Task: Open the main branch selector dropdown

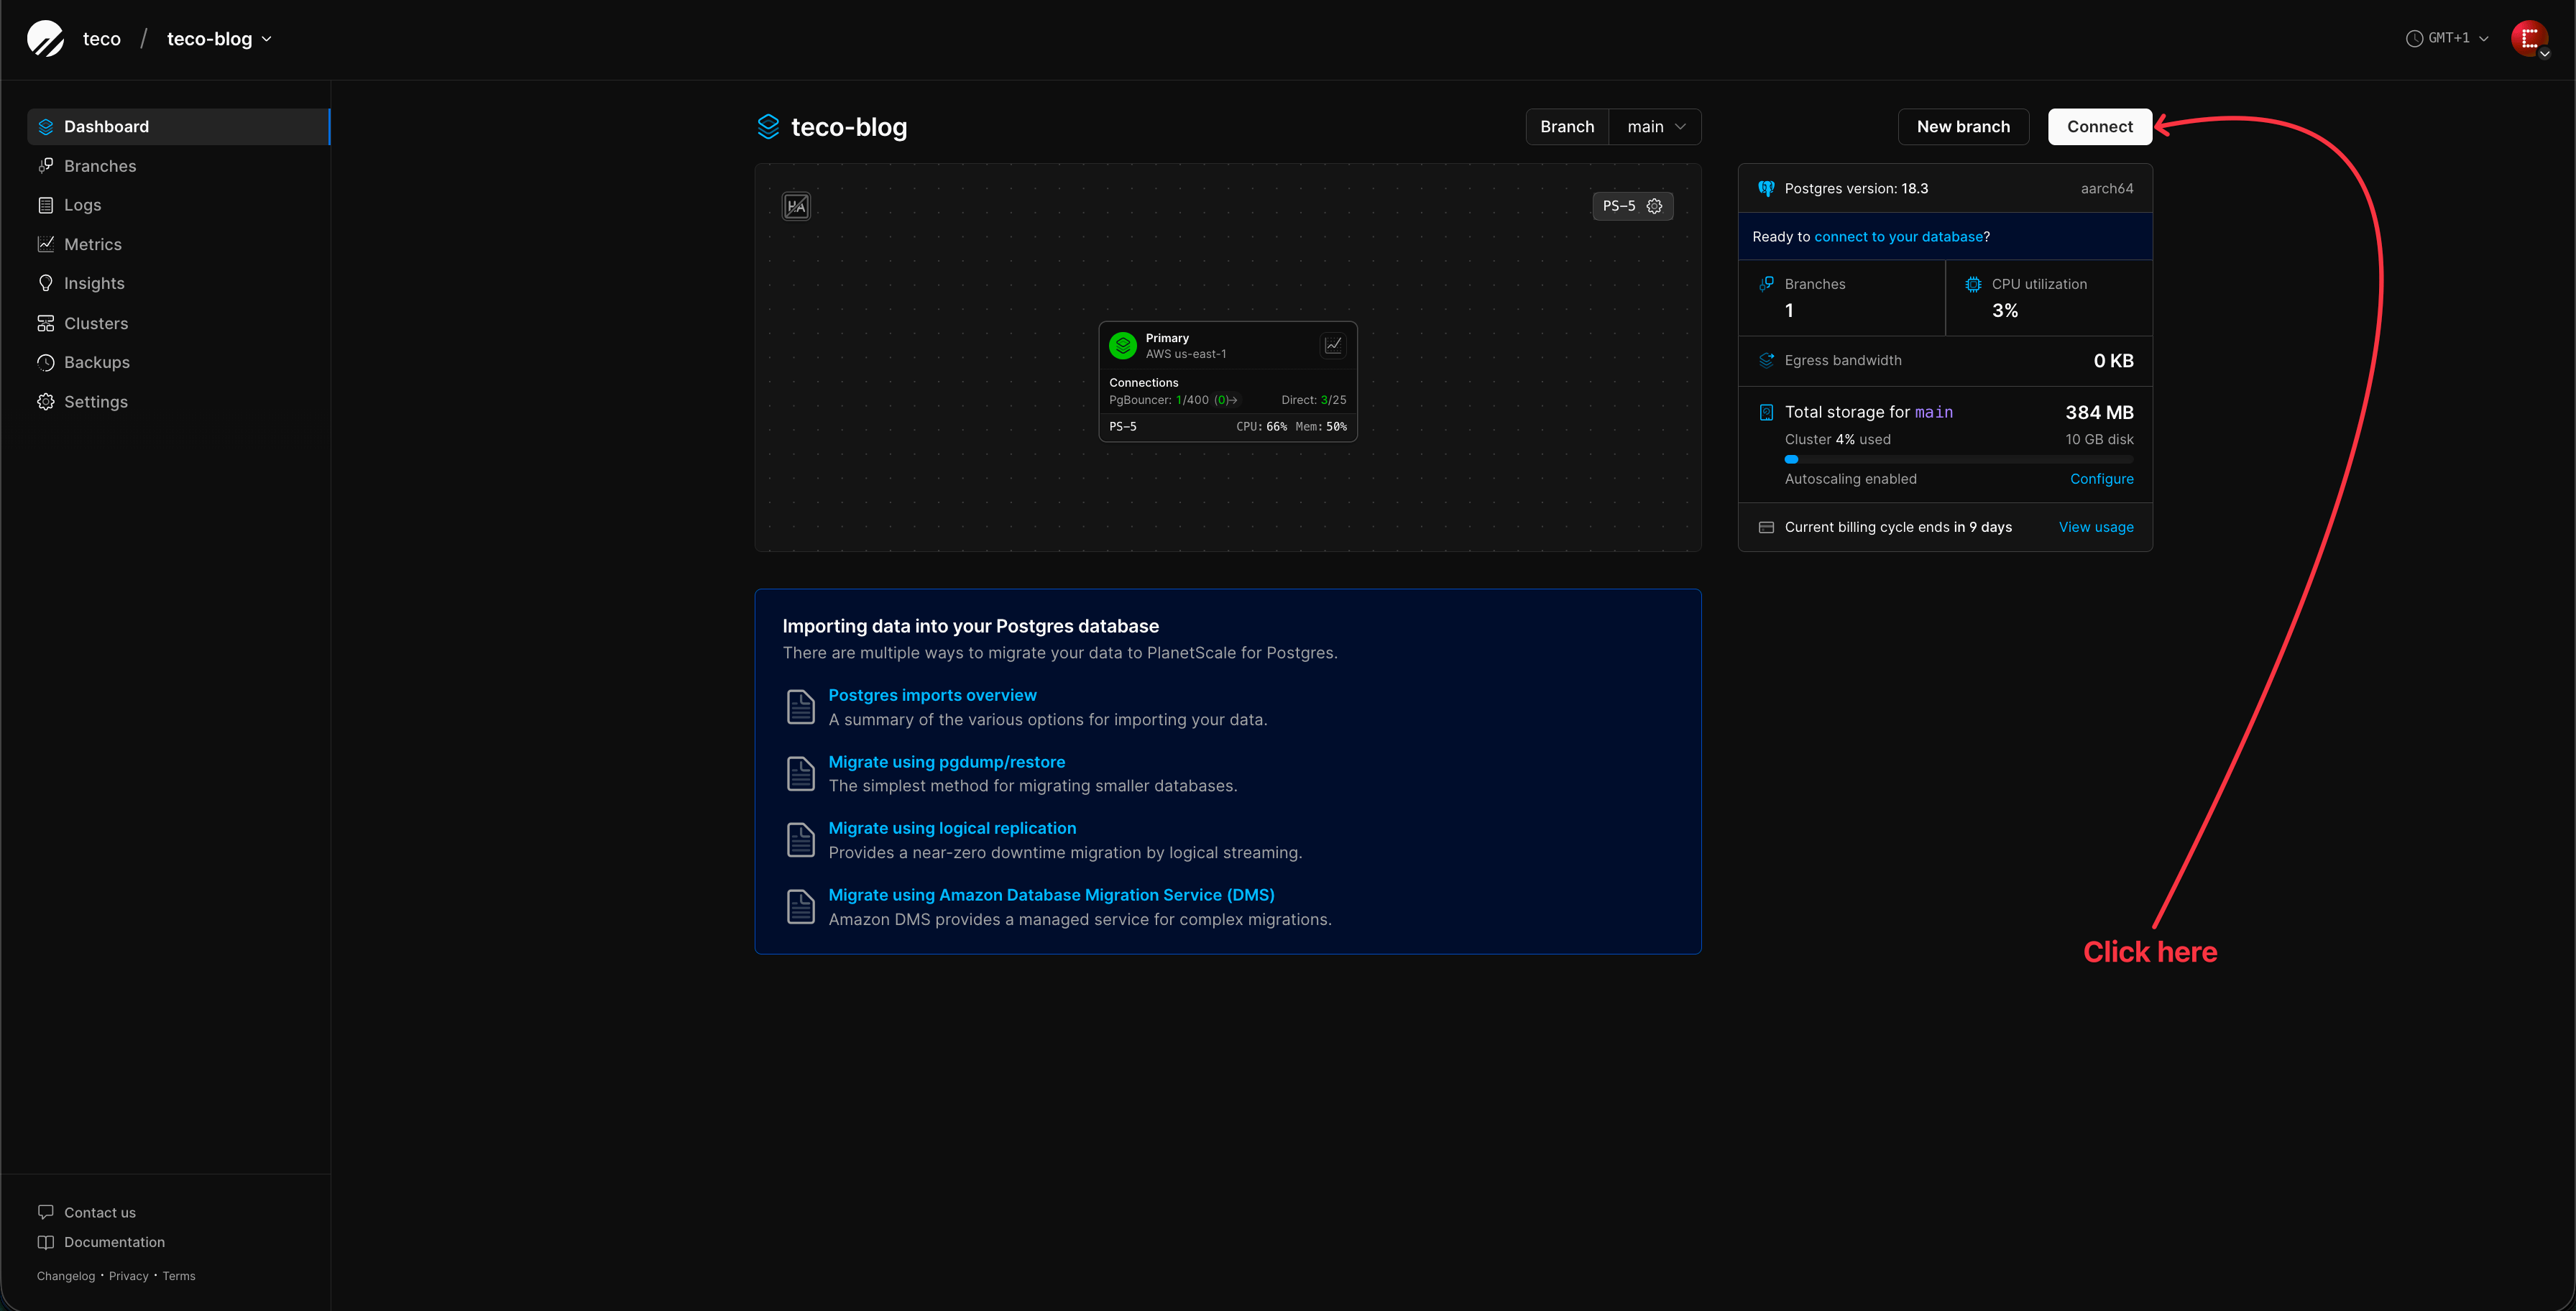Action: (x=1655, y=126)
